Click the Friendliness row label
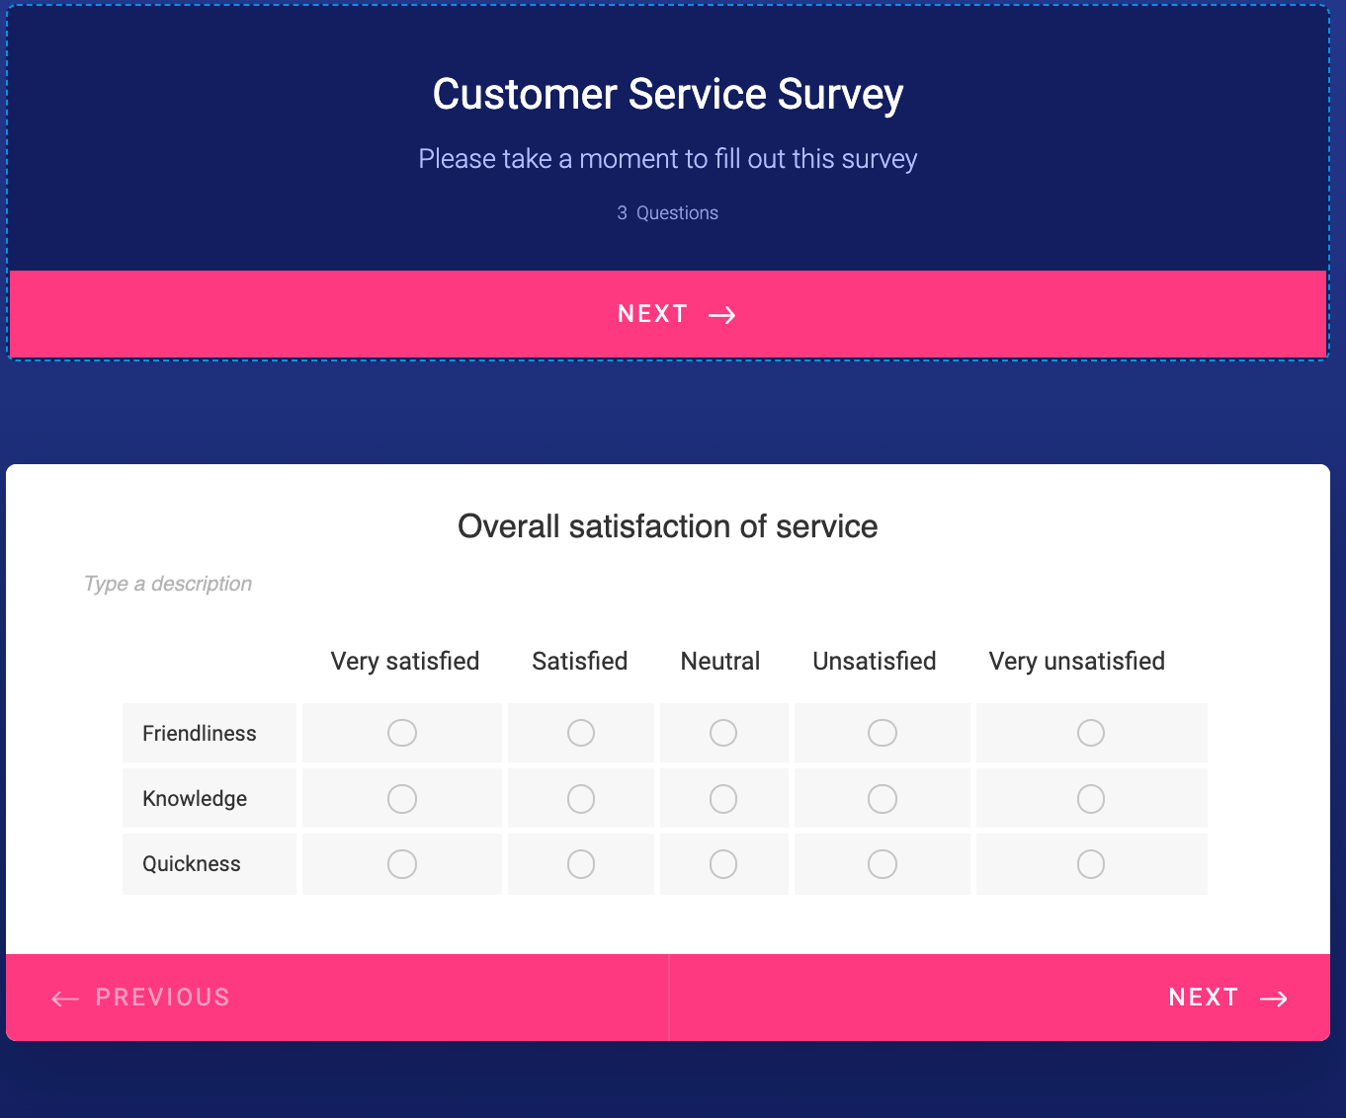The height and width of the screenshot is (1118, 1346). (x=200, y=734)
